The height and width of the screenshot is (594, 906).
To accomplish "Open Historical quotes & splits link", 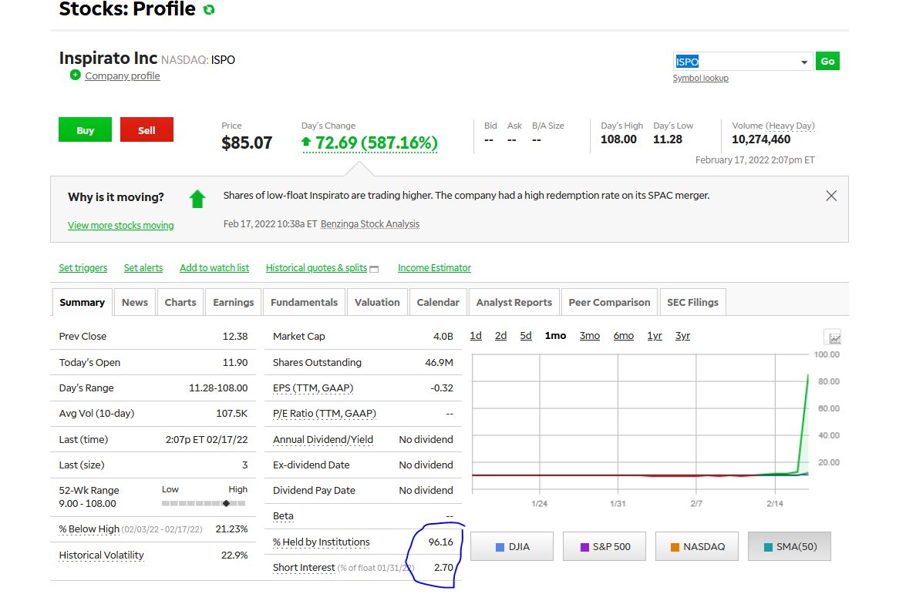I will click(317, 268).
